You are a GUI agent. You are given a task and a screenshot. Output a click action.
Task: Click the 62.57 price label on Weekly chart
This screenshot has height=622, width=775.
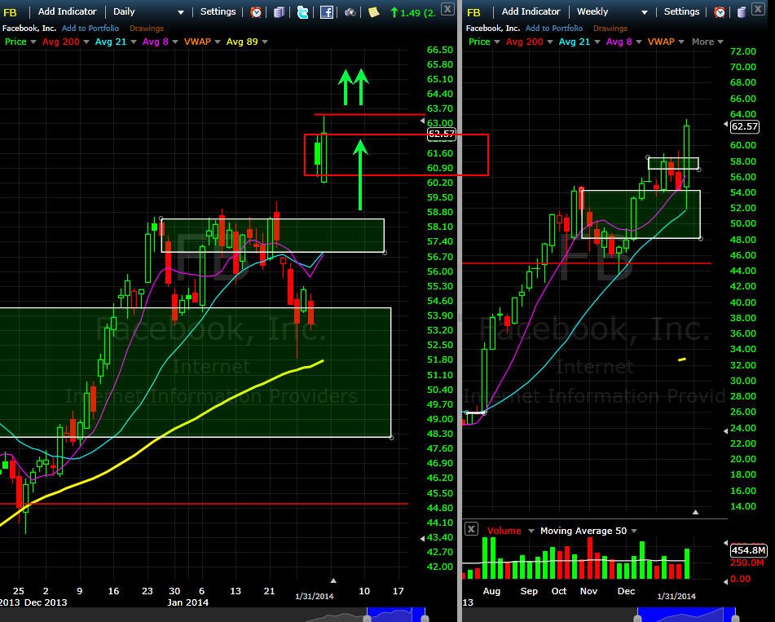click(x=744, y=126)
